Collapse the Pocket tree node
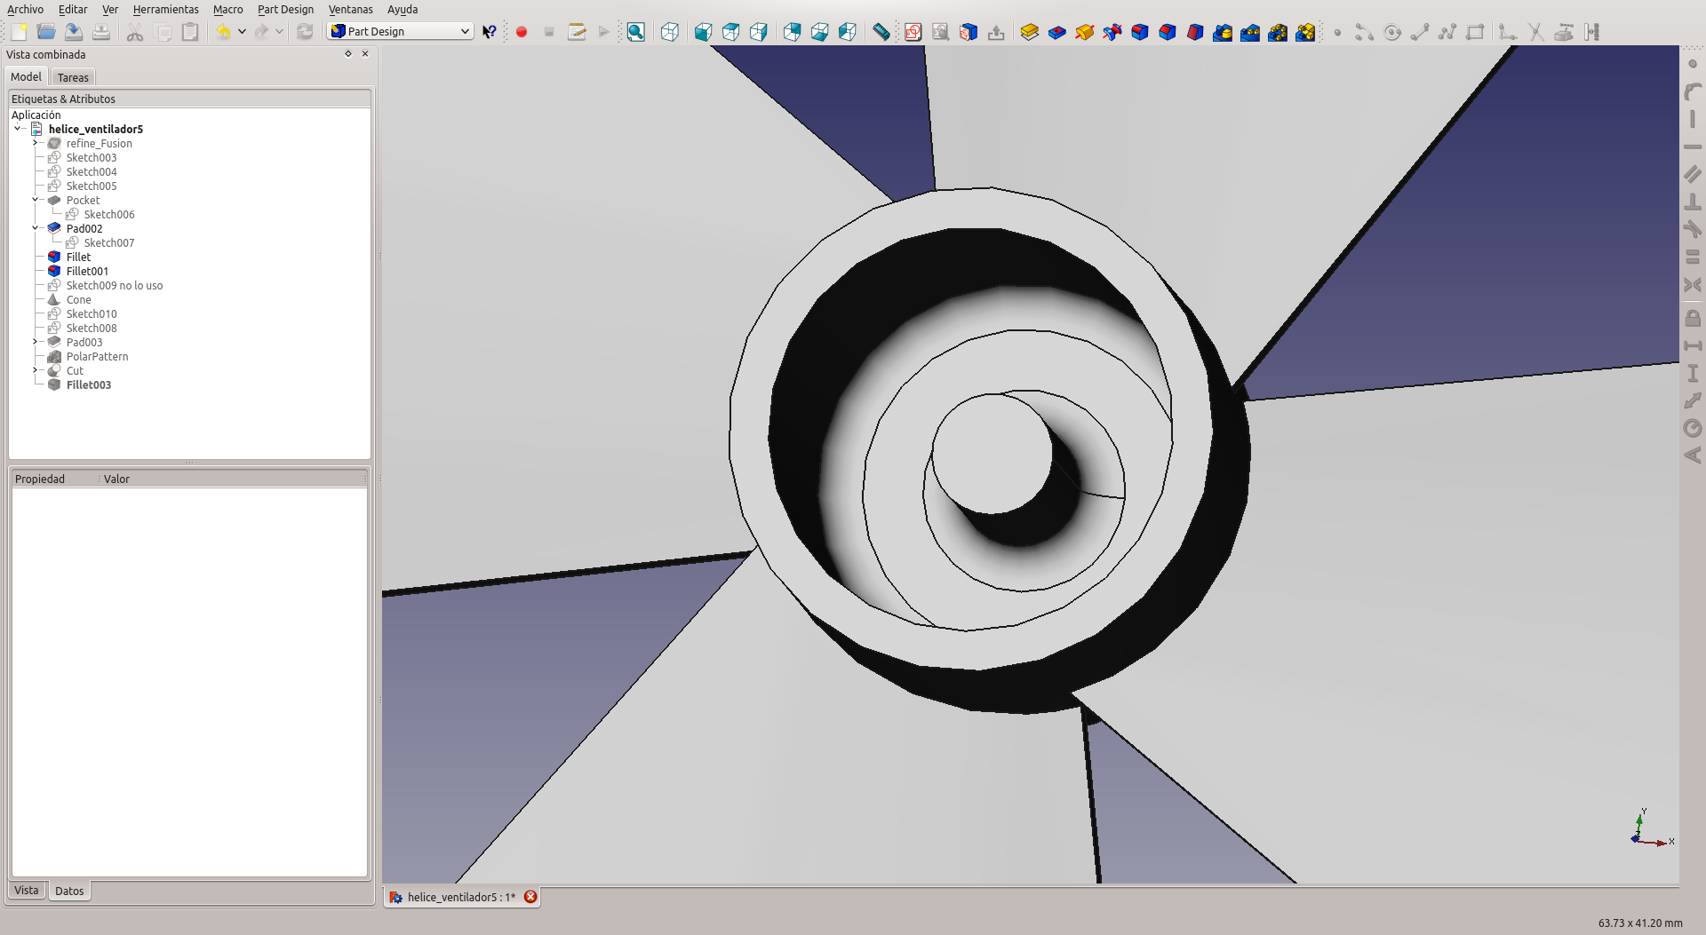Viewport: 1706px width, 935px height. click(x=36, y=200)
